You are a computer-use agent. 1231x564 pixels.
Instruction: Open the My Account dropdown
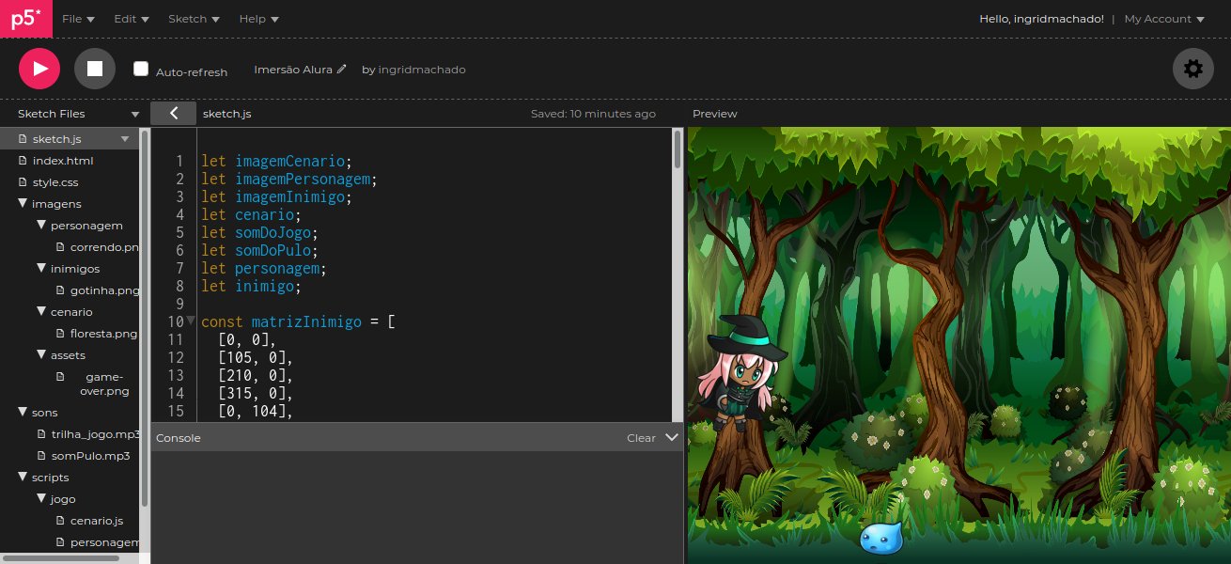pyautogui.click(x=1163, y=19)
